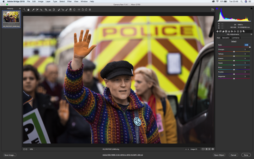Viewport: 254px width, 159px height.
Task: Click the Cancel button
Action: click(234, 155)
